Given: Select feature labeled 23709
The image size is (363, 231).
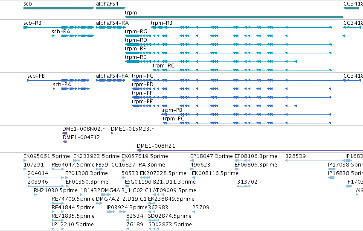Looking at the screenshot, I should pos(201,208).
